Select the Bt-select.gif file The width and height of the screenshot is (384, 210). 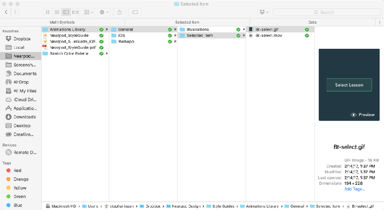[280, 29]
